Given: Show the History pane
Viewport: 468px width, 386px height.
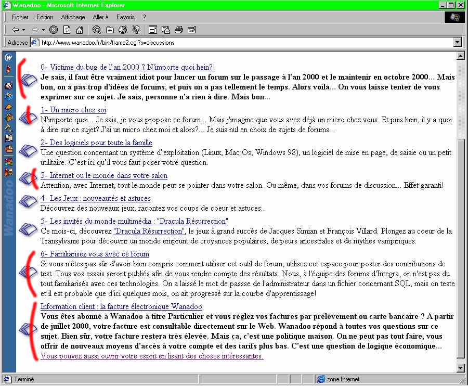Looking at the screenshot, I should tap(123, 30).
